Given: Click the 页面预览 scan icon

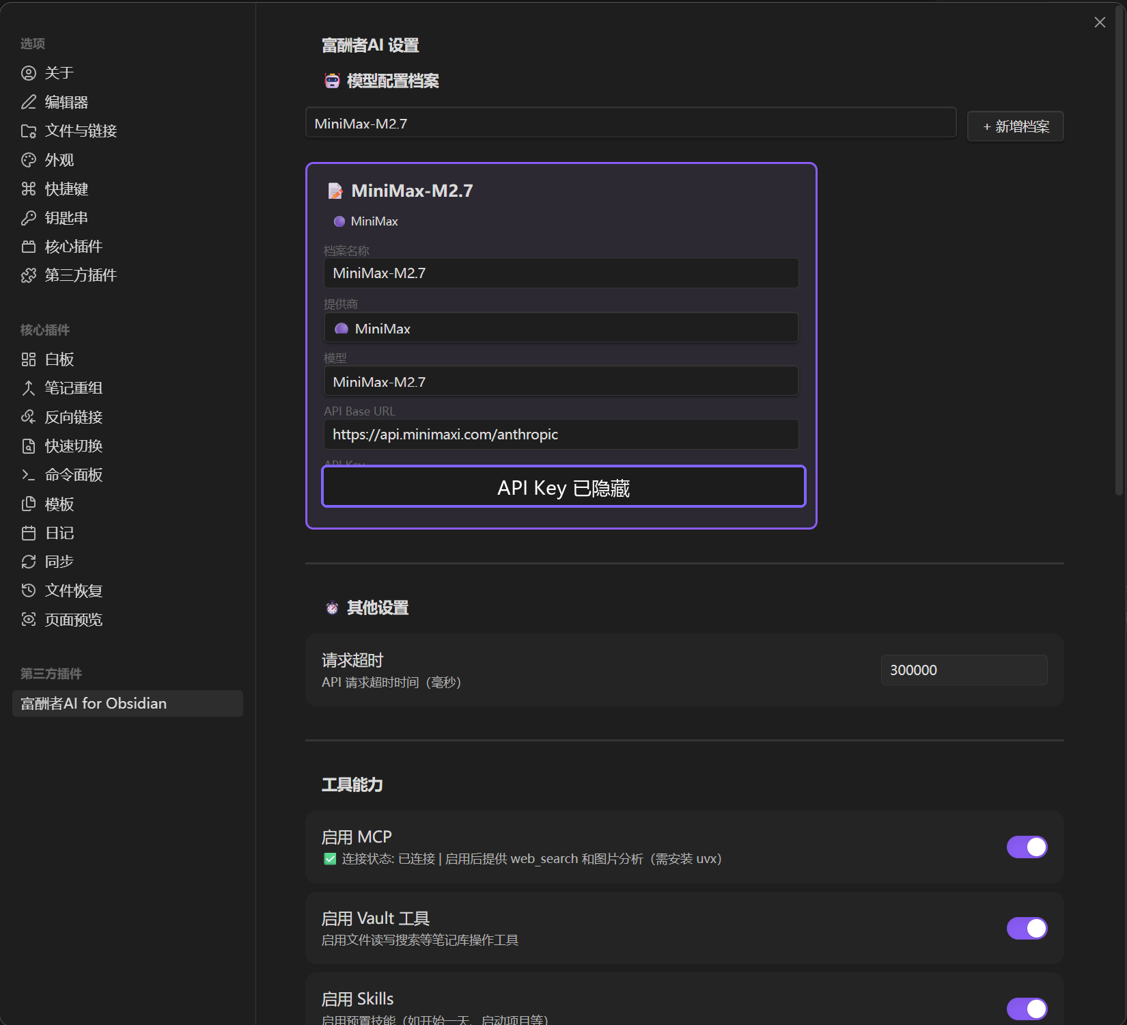Looking at the screenshot, I should tap(29, 620).
